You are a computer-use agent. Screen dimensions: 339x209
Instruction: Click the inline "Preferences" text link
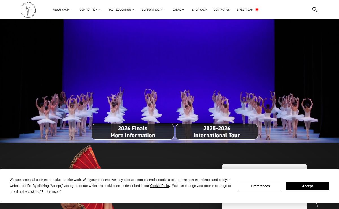pyautogui.click(x=50, y=192)
